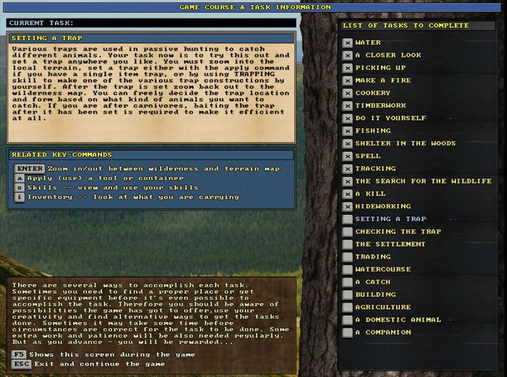Select the Trading task label
The height and width of the screenshot is (377, 507).
coord(373,257)
